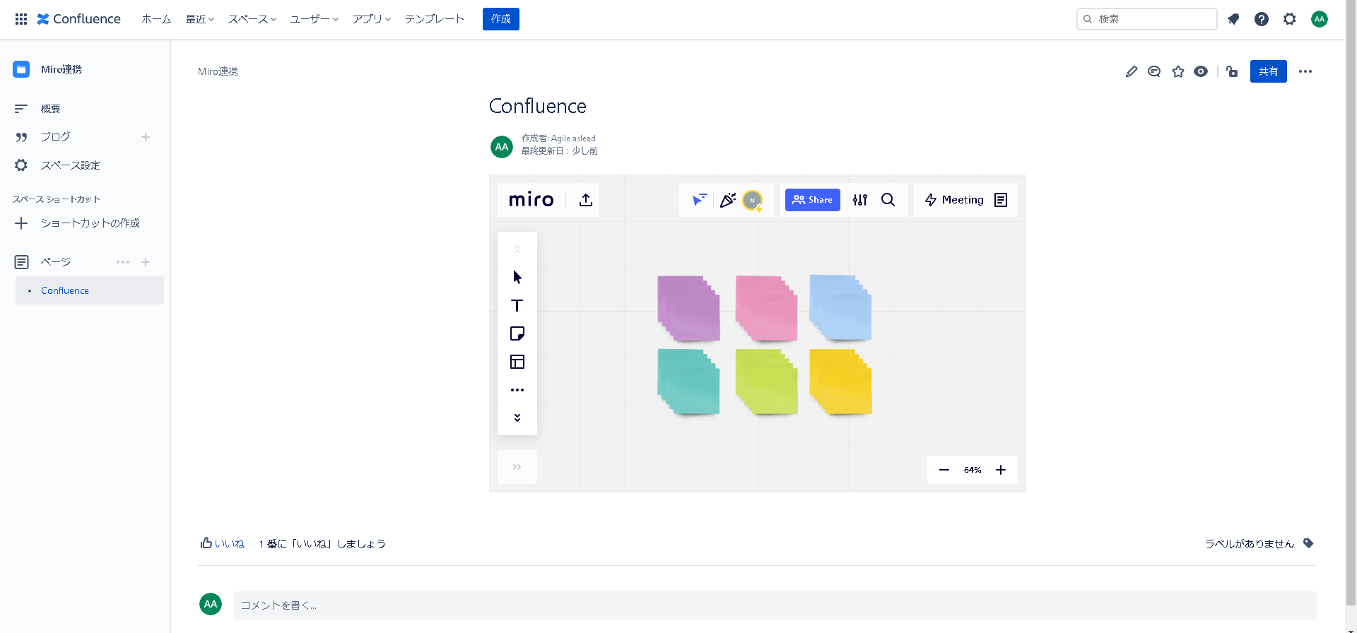Click the purple sticky note stack
1357x633 pixels.
coord(688,308)
